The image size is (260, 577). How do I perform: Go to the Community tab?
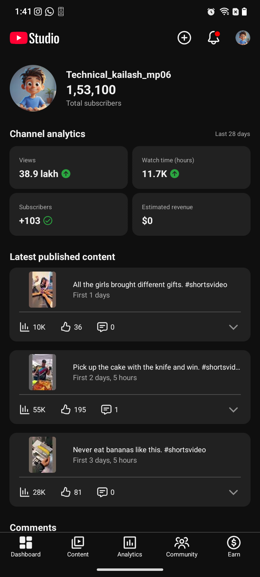182,547
